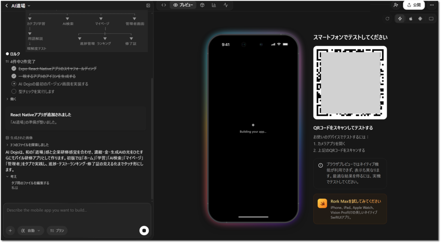Viewport: 441px width, 243px height.
Task: Focus the app description input field
Action: pyautogui.click(x=78, y=210)
